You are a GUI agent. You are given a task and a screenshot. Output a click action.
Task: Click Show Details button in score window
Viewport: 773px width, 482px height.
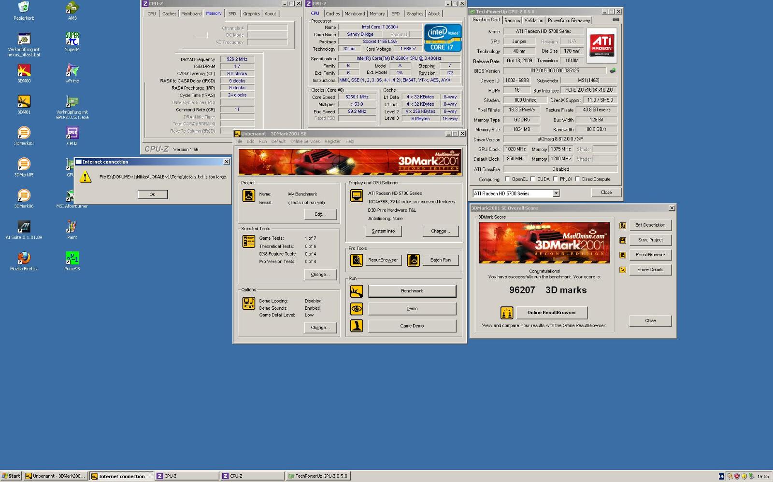click(650, 270)
